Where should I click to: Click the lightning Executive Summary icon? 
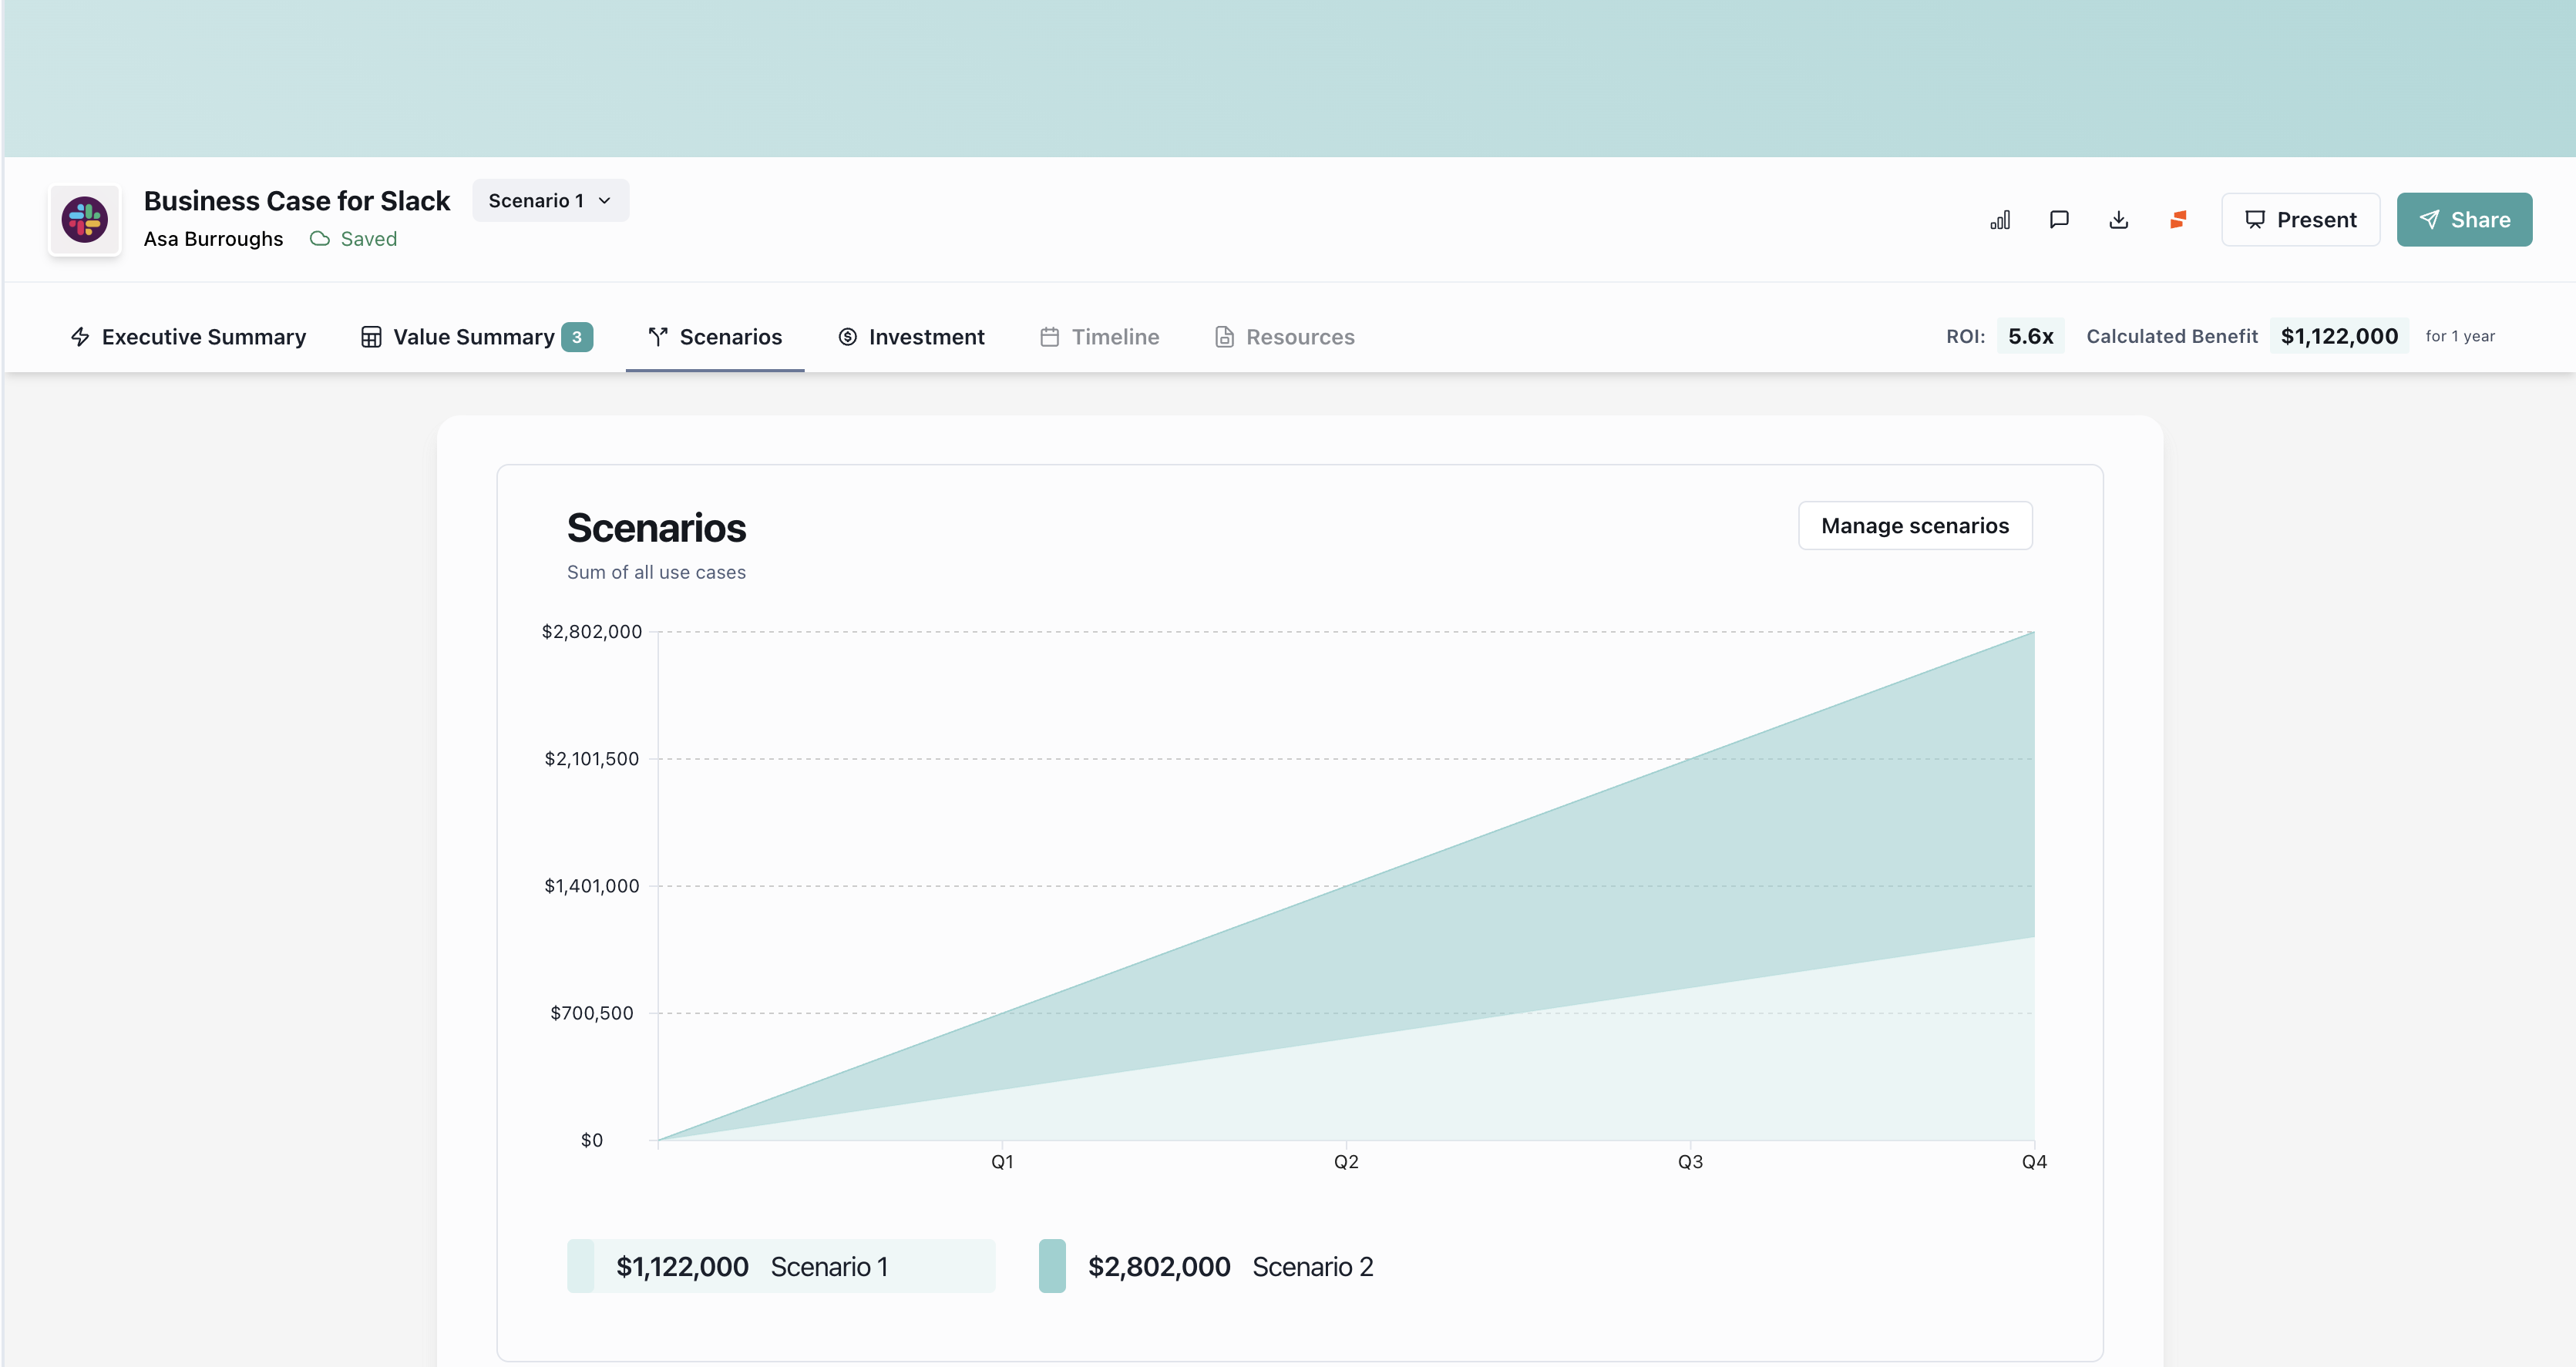[80, 337]
